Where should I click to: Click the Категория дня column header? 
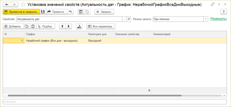[x=100, y=34]
